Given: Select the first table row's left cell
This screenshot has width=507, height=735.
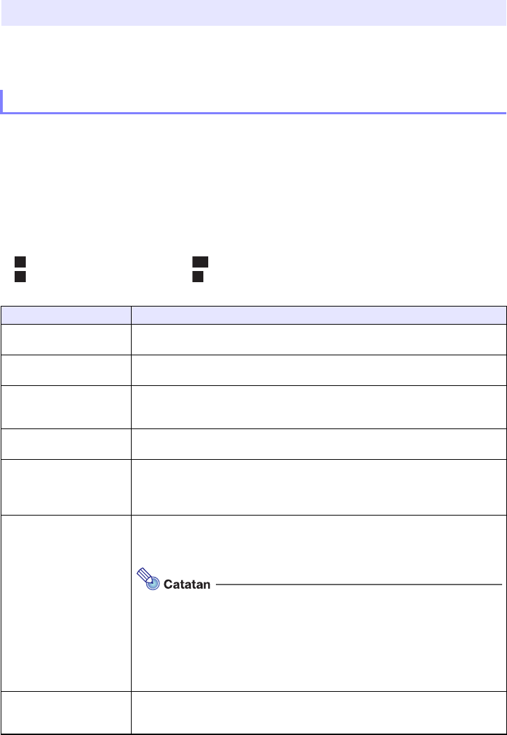Looking at the screenshot, I should (x=67, y=339).
